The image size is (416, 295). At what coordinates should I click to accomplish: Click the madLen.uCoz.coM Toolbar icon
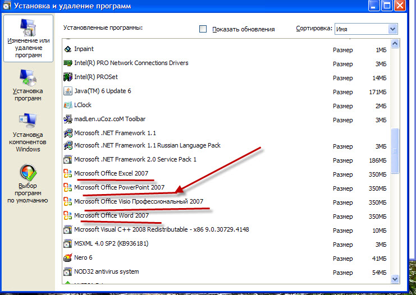click(68, 119)
